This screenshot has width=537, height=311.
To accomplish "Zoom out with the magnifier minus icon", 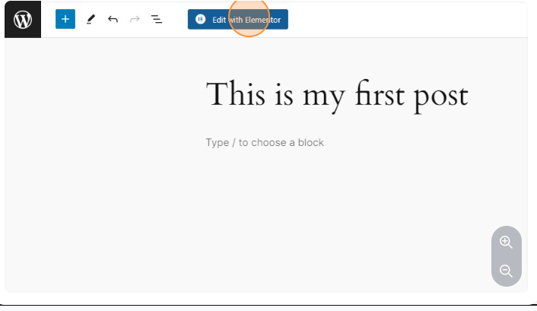I will click(x=506, y=271).
